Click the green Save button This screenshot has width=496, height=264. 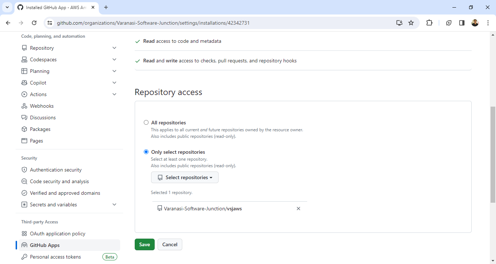(145, 244)
